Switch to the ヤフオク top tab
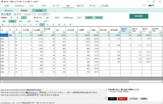The height and width of the screenshot is (104, 163). tap(44, 6)
